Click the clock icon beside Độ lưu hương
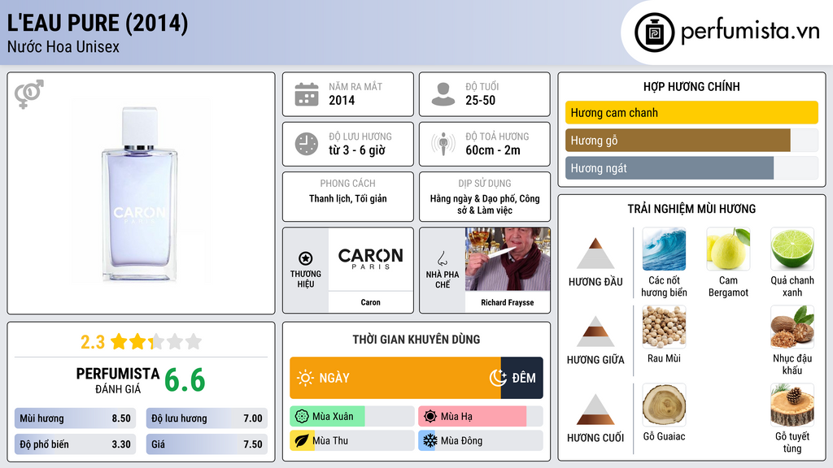This screenshot has width=833, height=468. pos(307,144)
